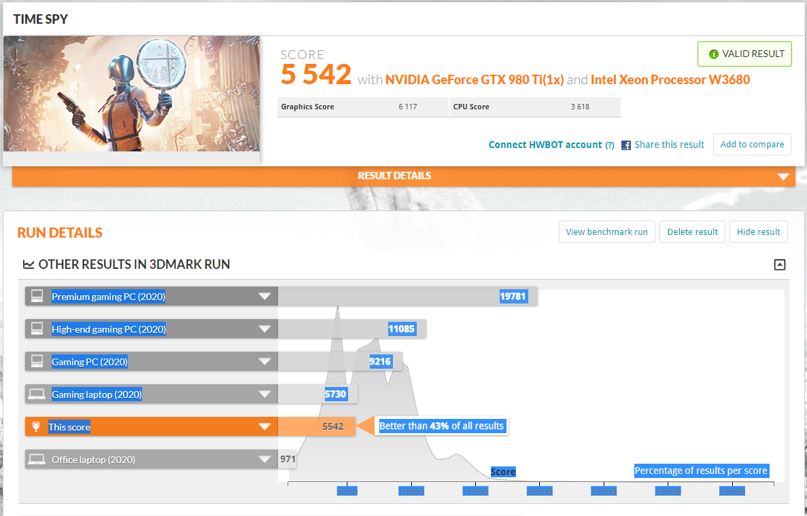This screenshot has width=807, height=516.
Task: Click Add to compare button
Action: click(752, 145)
